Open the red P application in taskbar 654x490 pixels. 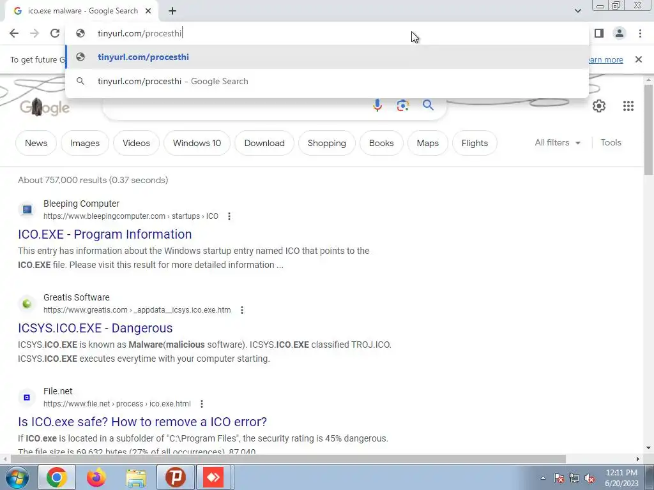(x=176, y=477)
